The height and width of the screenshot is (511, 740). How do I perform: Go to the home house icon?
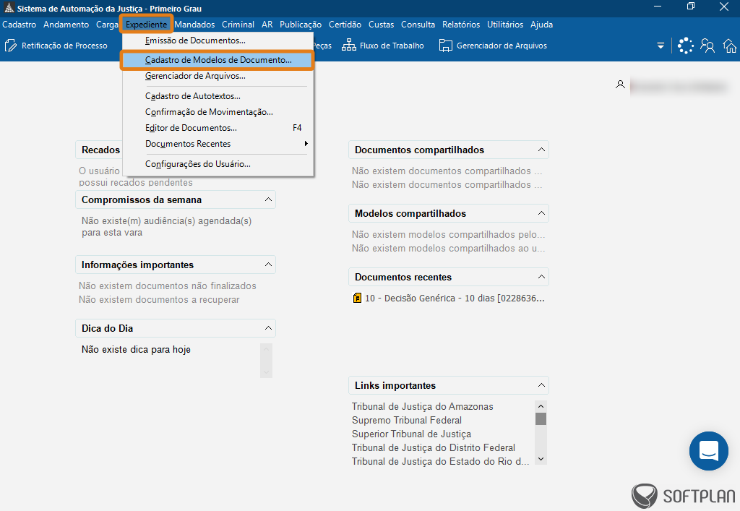point(730,46)
